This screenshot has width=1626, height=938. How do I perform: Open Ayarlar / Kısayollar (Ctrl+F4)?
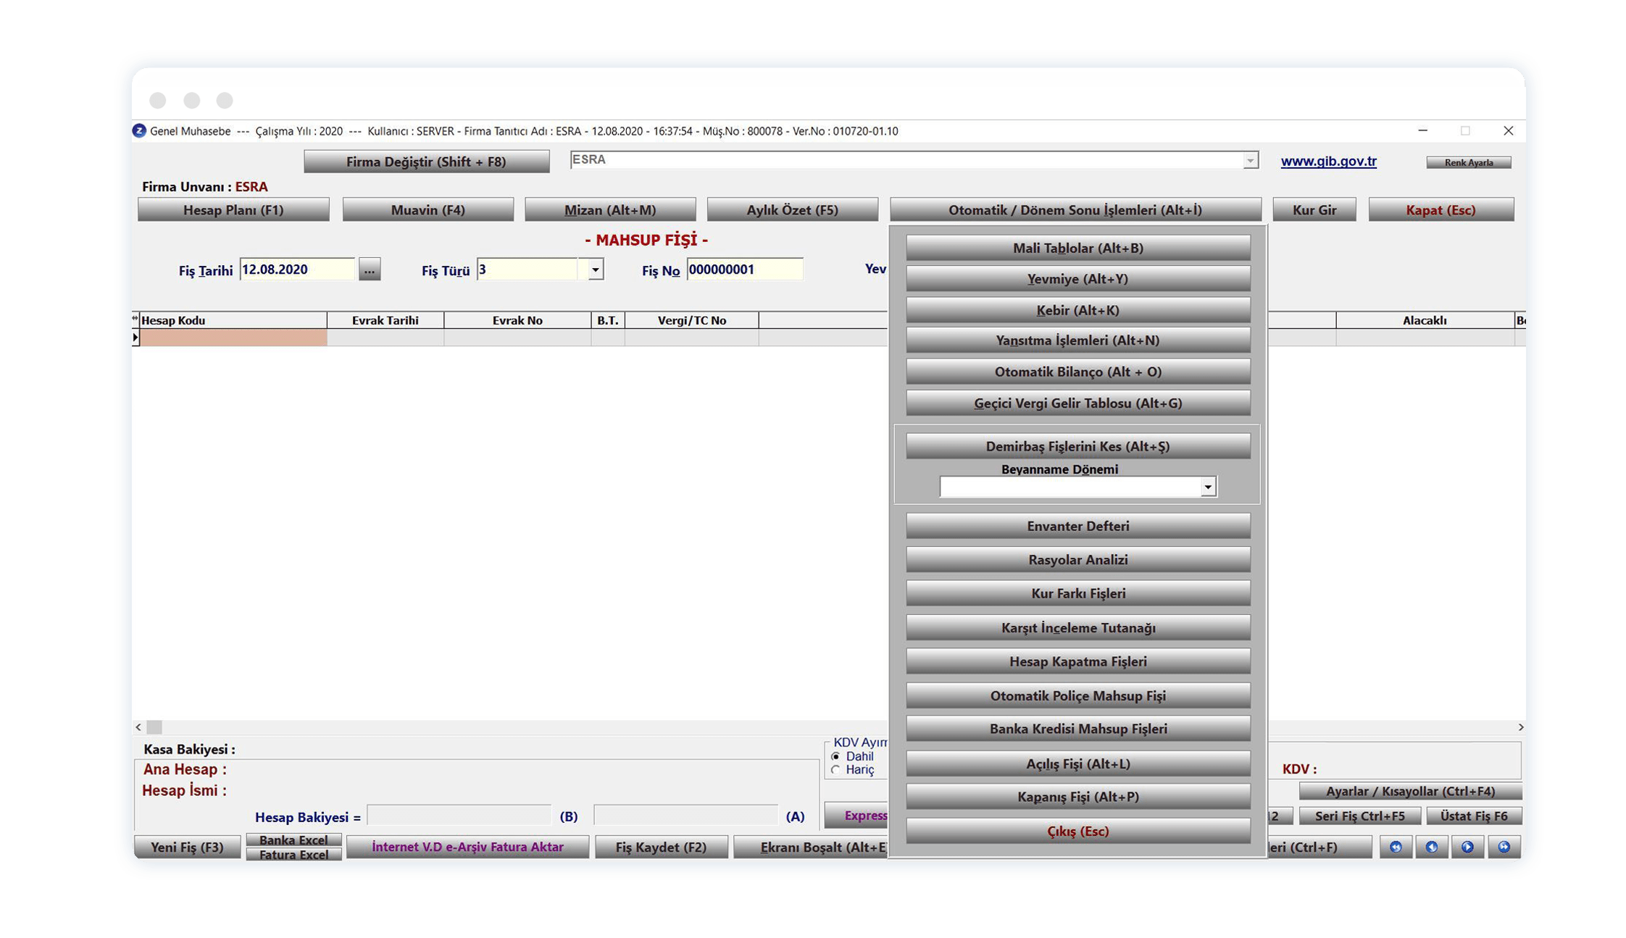click(1410, 791)
